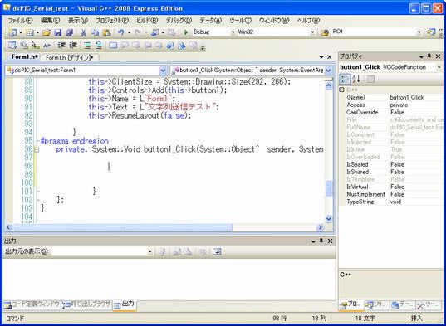Click the New Project toolbar icon
The image size is (446, 326).
pyautogui.click(x=12, y=32)
